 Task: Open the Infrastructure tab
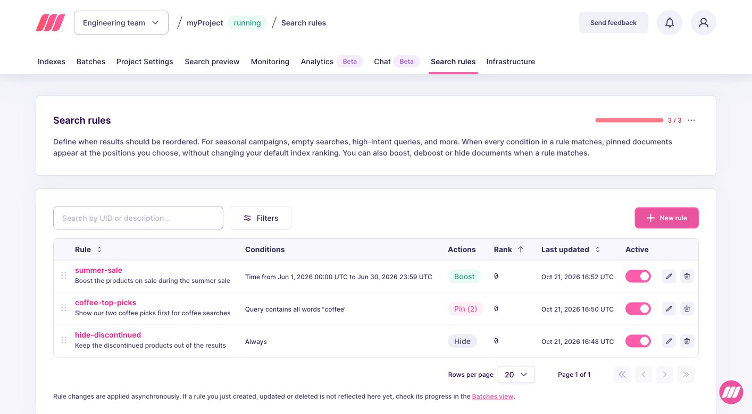coord(511,62)
